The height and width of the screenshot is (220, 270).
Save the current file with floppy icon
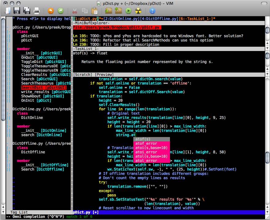pyautogui.click(x=17, y=11)
